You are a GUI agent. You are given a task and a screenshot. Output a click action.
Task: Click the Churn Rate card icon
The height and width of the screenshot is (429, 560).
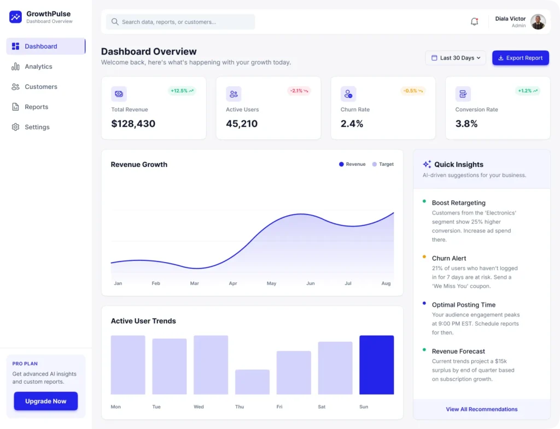pos(348,93)
